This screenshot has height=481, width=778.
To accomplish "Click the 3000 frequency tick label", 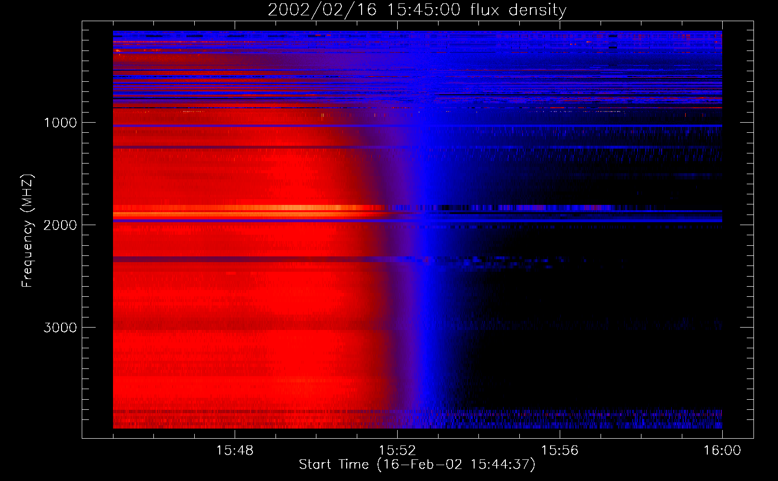I will (60, 328).
